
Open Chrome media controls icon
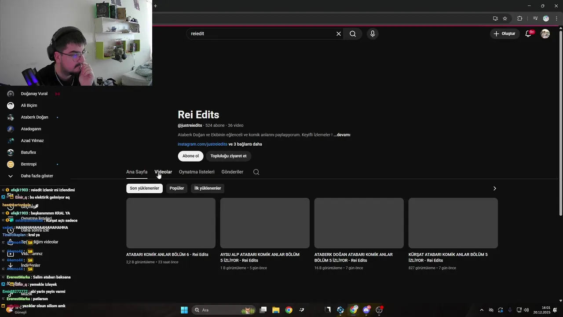point(535,18)
